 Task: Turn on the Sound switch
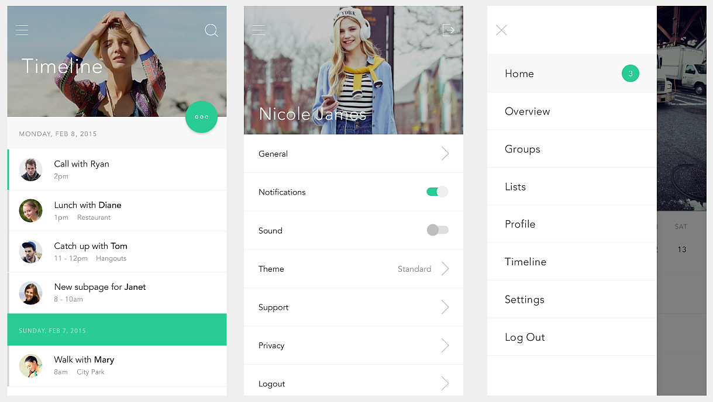[x=438, y=230]
